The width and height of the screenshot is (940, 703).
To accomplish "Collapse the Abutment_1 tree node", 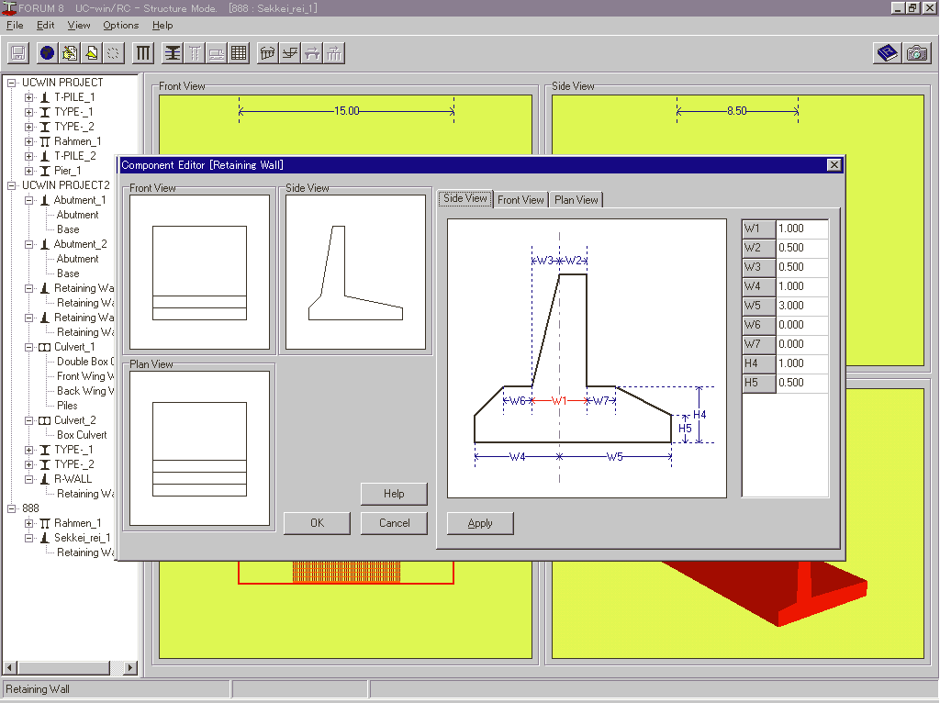I will point(29,200).
